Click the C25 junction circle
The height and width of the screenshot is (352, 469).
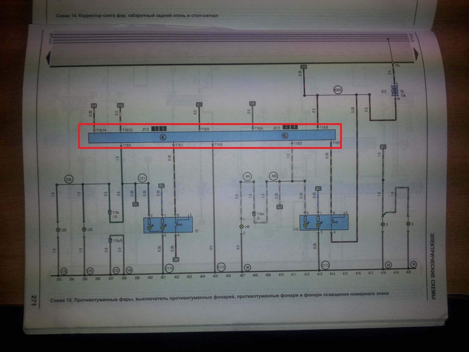click(x=69, y=179)
